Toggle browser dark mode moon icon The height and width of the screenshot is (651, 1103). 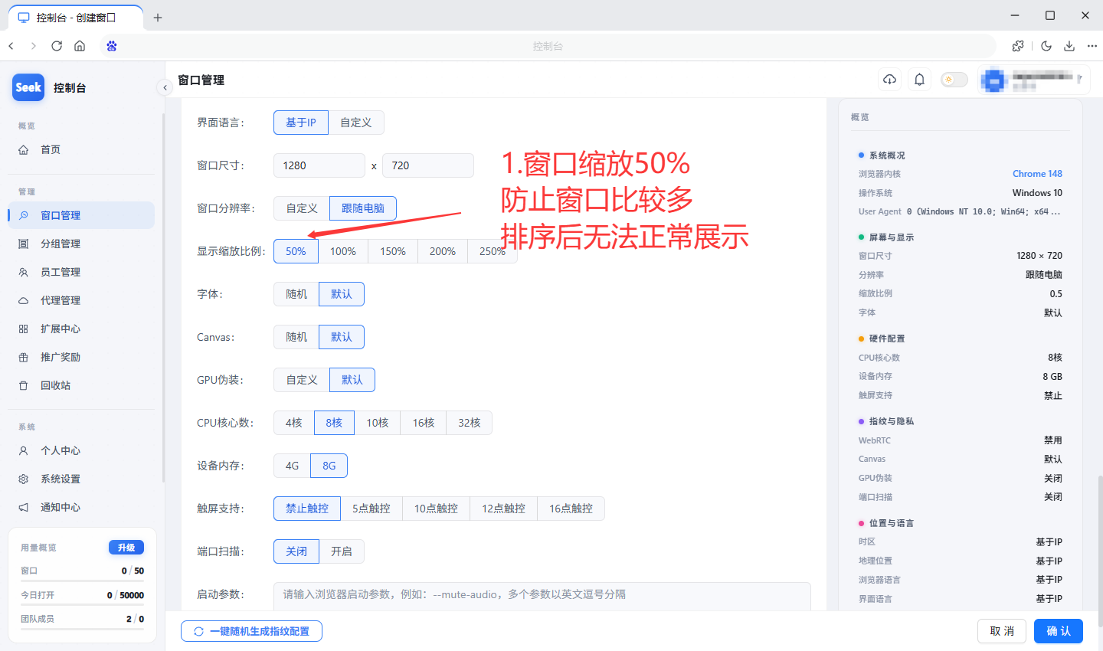point(1046,46)
